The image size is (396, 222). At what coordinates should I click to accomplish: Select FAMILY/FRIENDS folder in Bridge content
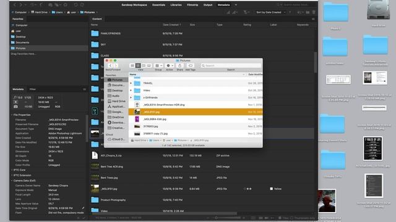pos(111,33)
